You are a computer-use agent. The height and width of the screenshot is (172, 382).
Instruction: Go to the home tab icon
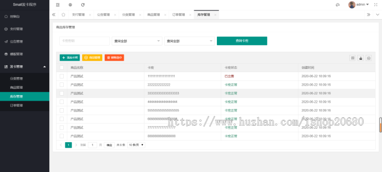(x=63, y=14)
